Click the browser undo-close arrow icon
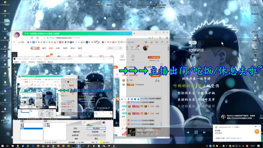The height and width of the screenshot is (148, 263). [x=160, y=38]
